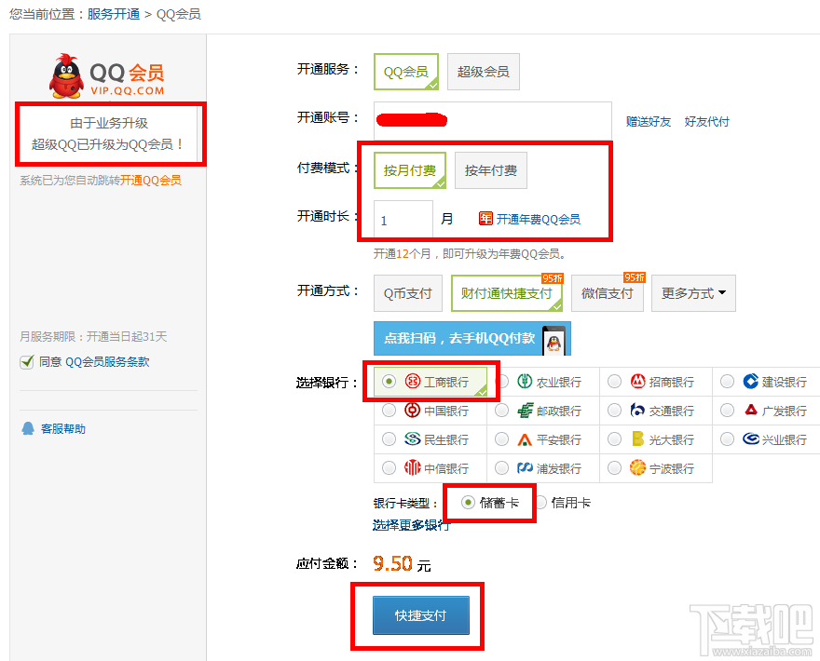
Task: Switch to 按年付费 payment mode
Action: click(491, 169)
